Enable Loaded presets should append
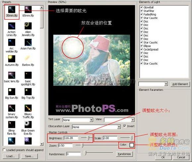192x162 pixels. click(4, 150)
